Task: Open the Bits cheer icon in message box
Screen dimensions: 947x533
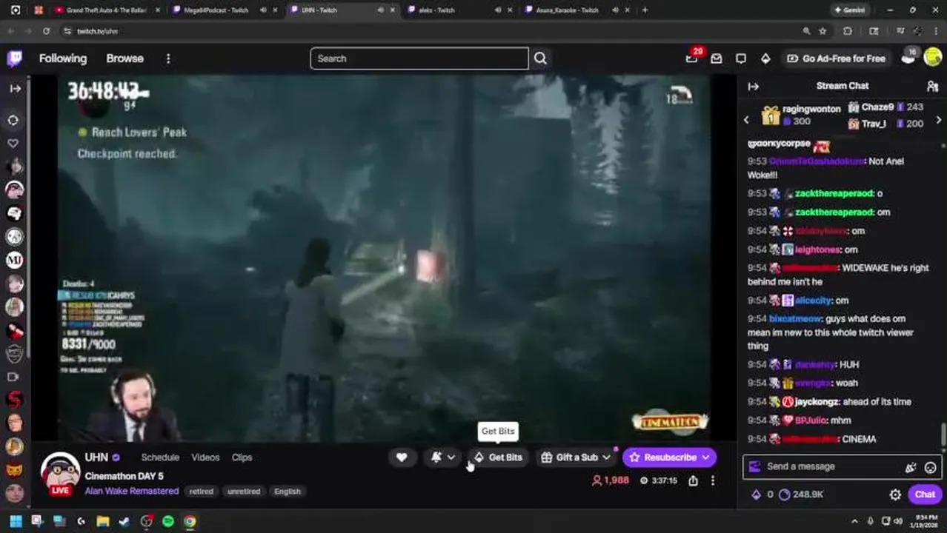Action: coord(911,467)
